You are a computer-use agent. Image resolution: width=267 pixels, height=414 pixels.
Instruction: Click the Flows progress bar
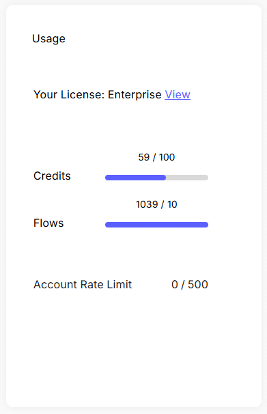point(157,225)
